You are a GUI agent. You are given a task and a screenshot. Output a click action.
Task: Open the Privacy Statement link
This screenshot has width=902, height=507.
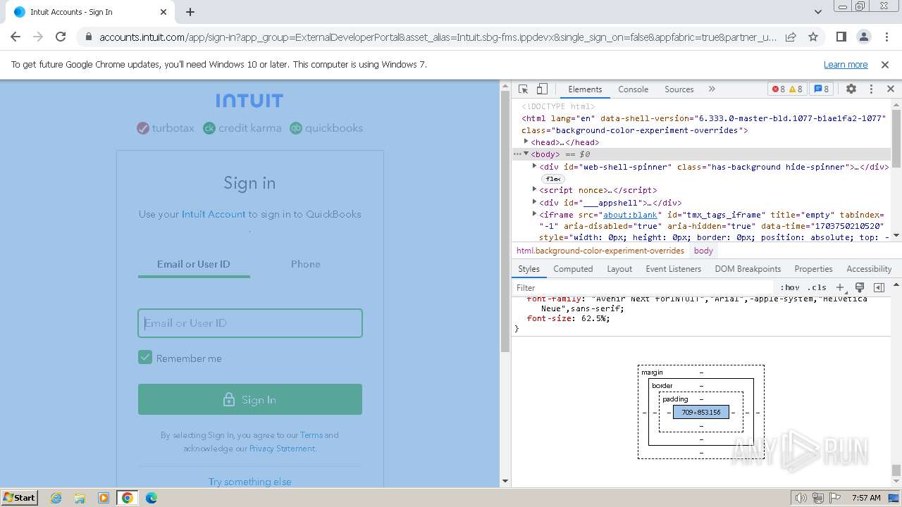pos(282,449)
